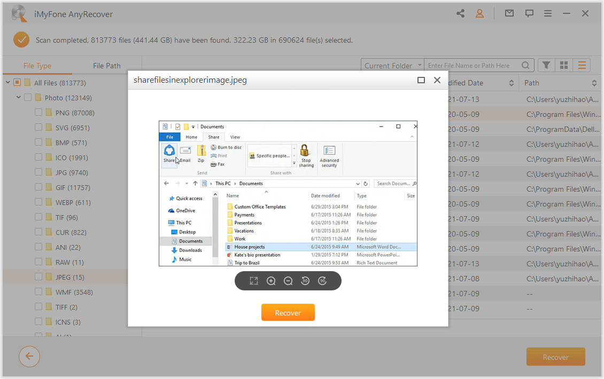Image resolution: width=604 pixels, height=379 pixels.
Task: Show preview image at full size
Action: click(254, 281)
